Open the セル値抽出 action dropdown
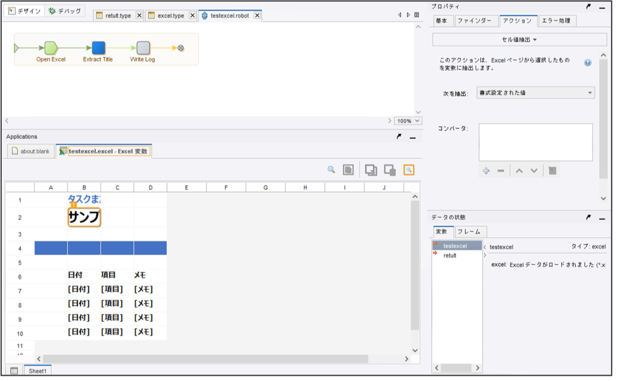 pos(519,39)
